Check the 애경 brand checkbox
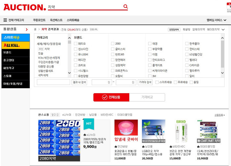 (x=150, y=43)
